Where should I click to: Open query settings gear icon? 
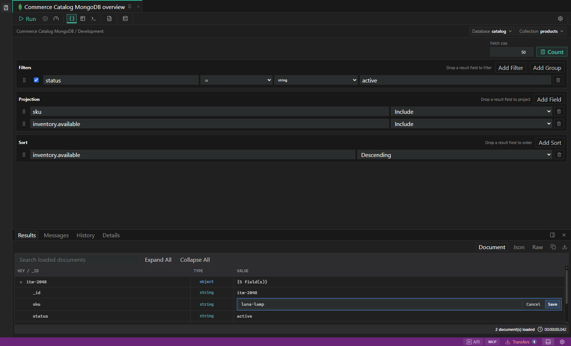pyautogui.click(x=560, y=19)
